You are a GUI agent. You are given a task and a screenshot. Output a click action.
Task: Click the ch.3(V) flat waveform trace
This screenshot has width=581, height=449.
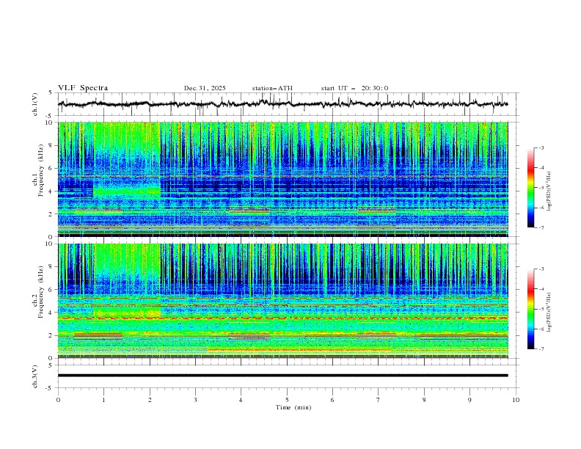click(x=286, y=376)
